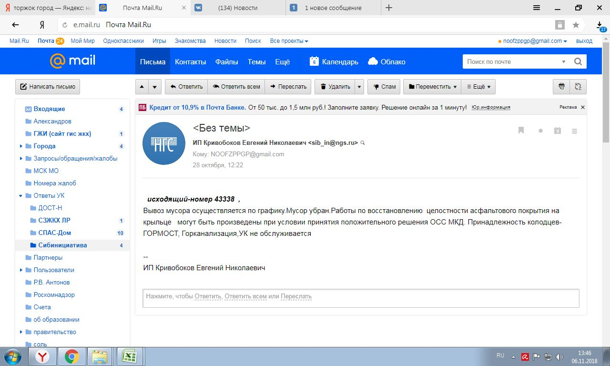Open Google Chrome from the taskbar

[71, 356]
